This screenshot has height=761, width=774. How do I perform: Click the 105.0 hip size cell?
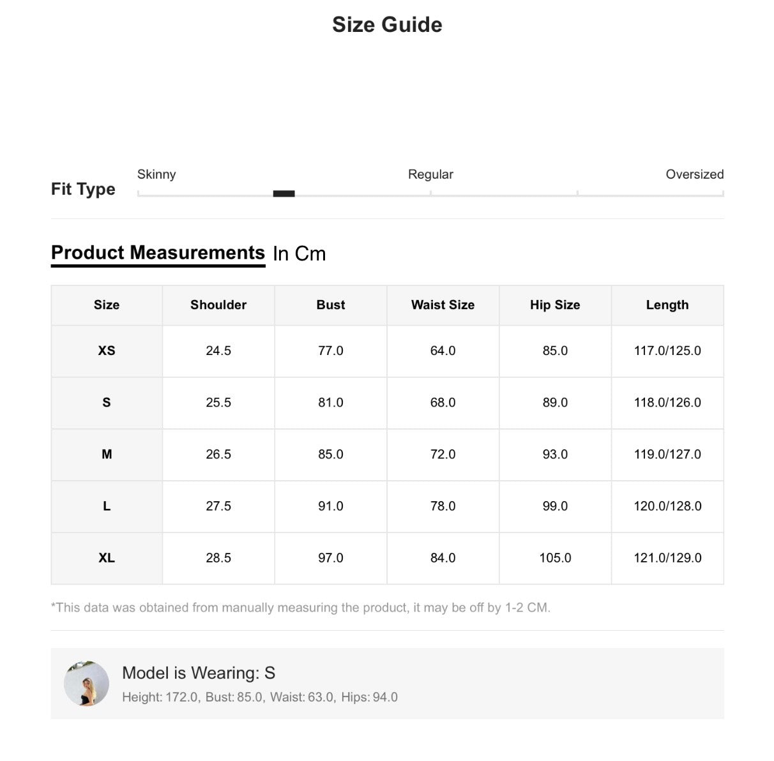click(555, 558)
